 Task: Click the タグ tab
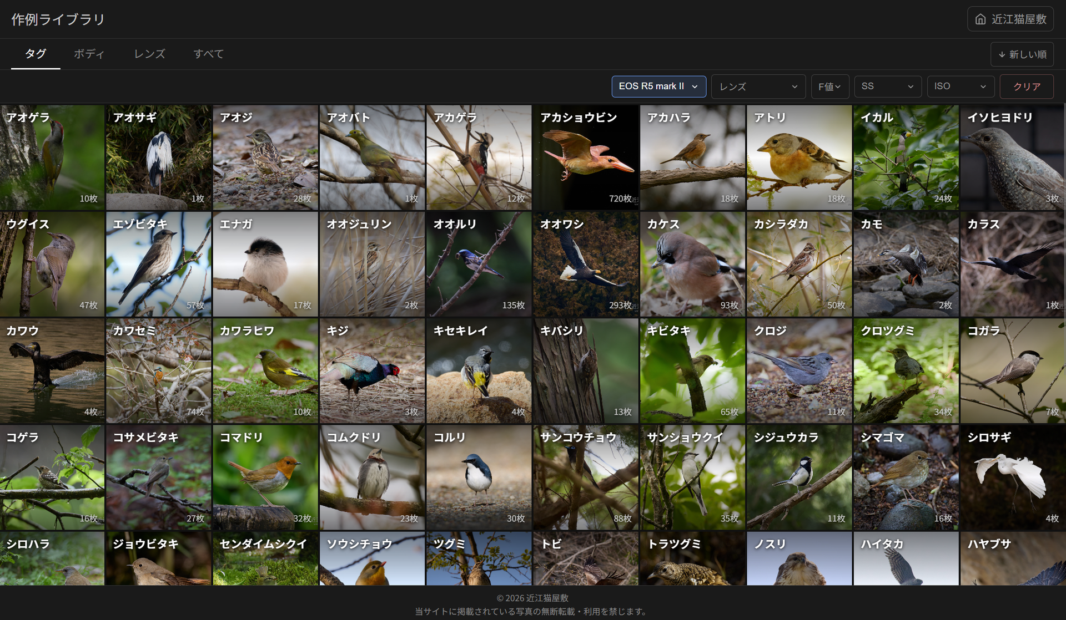[x=36, y=54]
